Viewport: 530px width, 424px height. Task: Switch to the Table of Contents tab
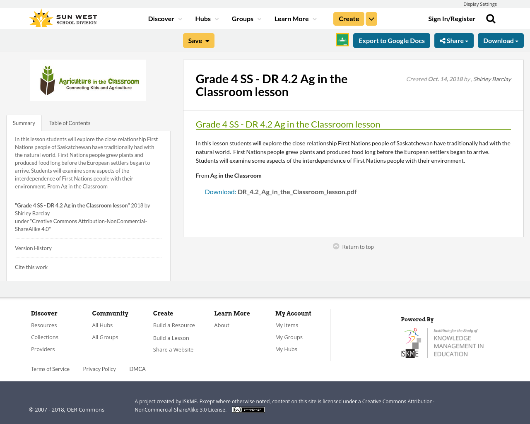click(69, 123)
